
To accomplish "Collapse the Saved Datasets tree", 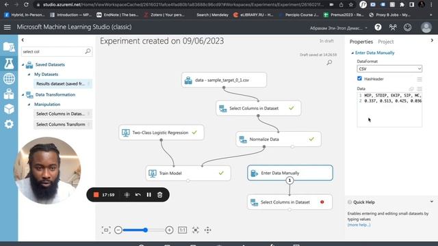I will point(23,65).
